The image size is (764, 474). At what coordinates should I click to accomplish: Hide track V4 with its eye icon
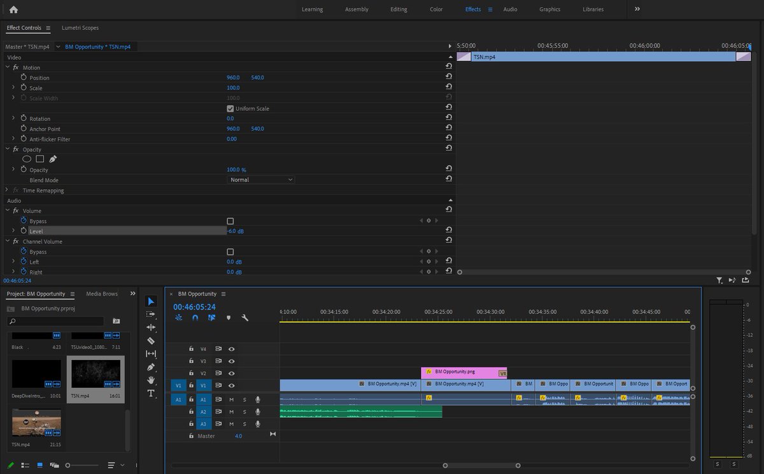tap(232, 349)
